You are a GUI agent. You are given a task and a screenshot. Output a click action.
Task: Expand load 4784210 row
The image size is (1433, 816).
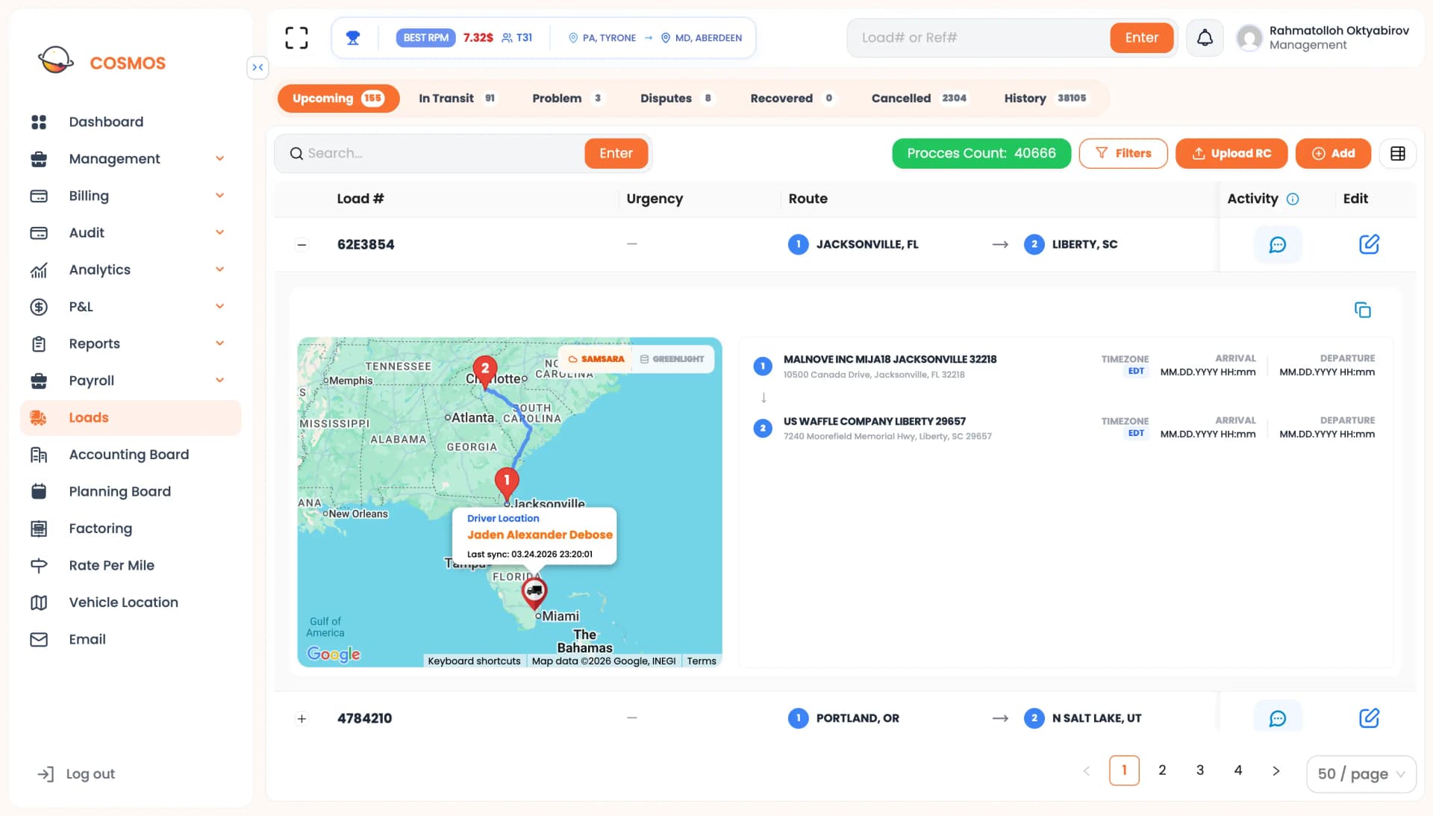[302, 719]
